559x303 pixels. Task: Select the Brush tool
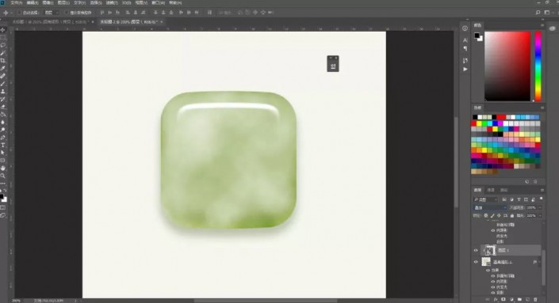(3, 84)
